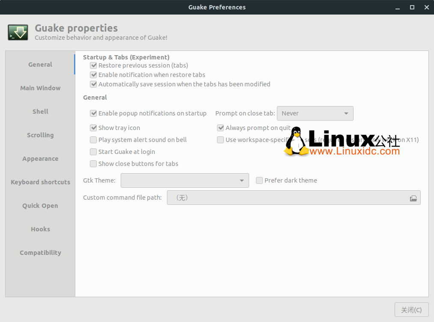434x322 pixels.
Task: Toggle the Show tray icon checkbox
Action: coord(94,128)
